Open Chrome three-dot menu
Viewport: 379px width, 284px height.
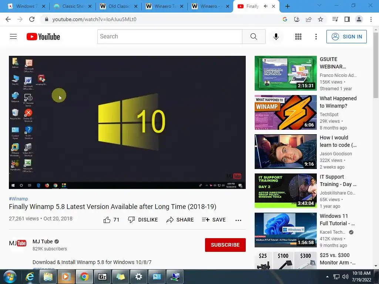(x=371, y=19)
